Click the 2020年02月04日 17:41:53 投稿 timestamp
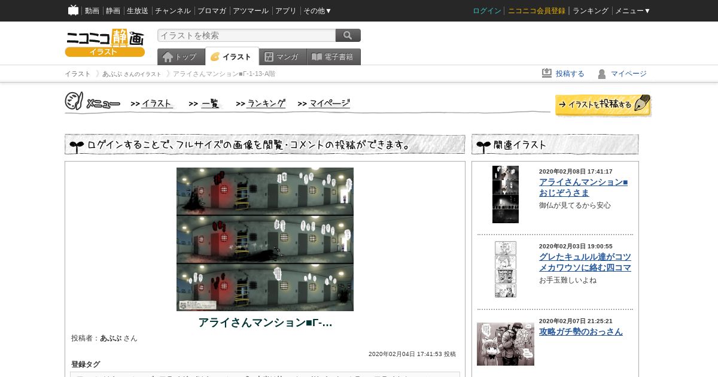The image size is (718, 377). pos(412,354)
